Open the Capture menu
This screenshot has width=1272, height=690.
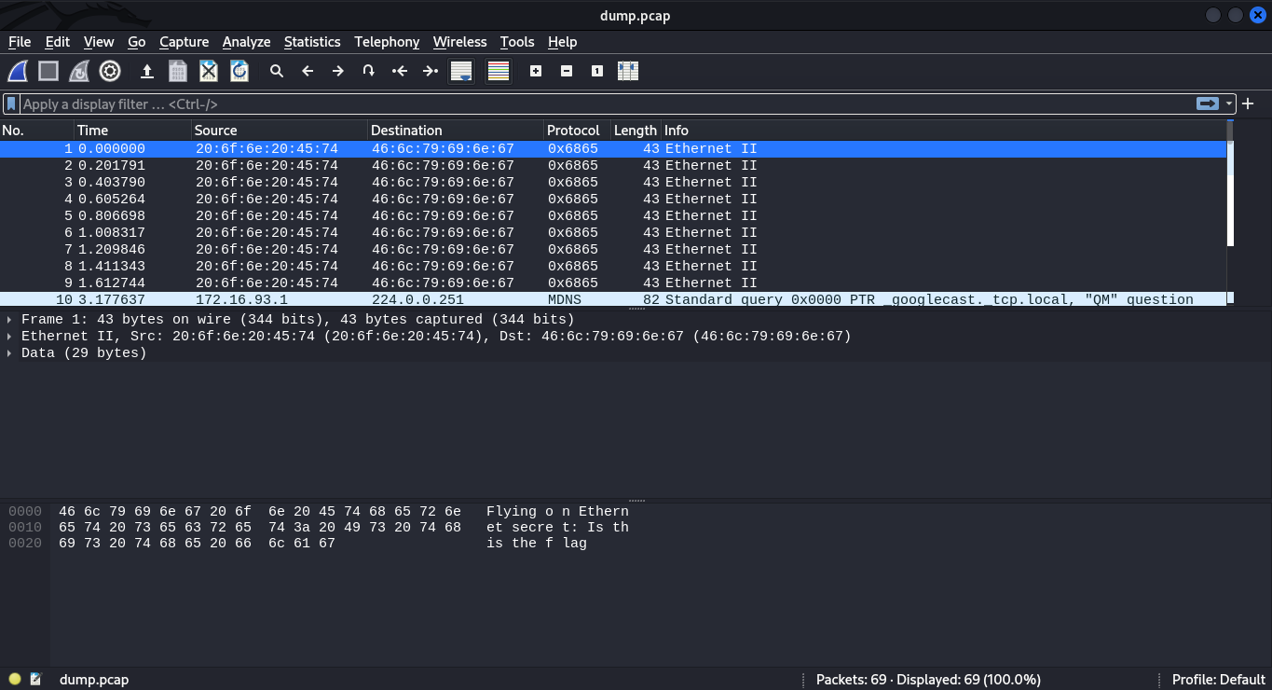(185, 42)
